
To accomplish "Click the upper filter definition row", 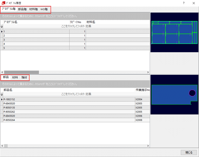I will [x=76, y=26].
